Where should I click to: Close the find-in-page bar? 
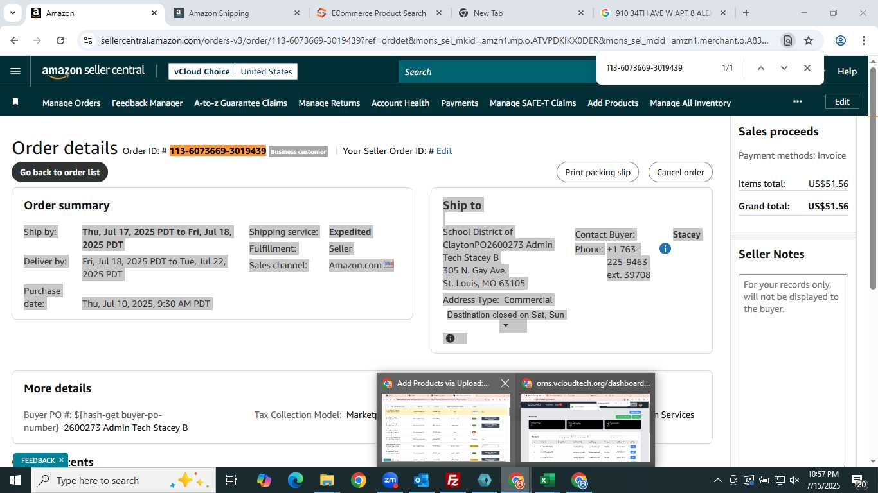coord(807,68)
